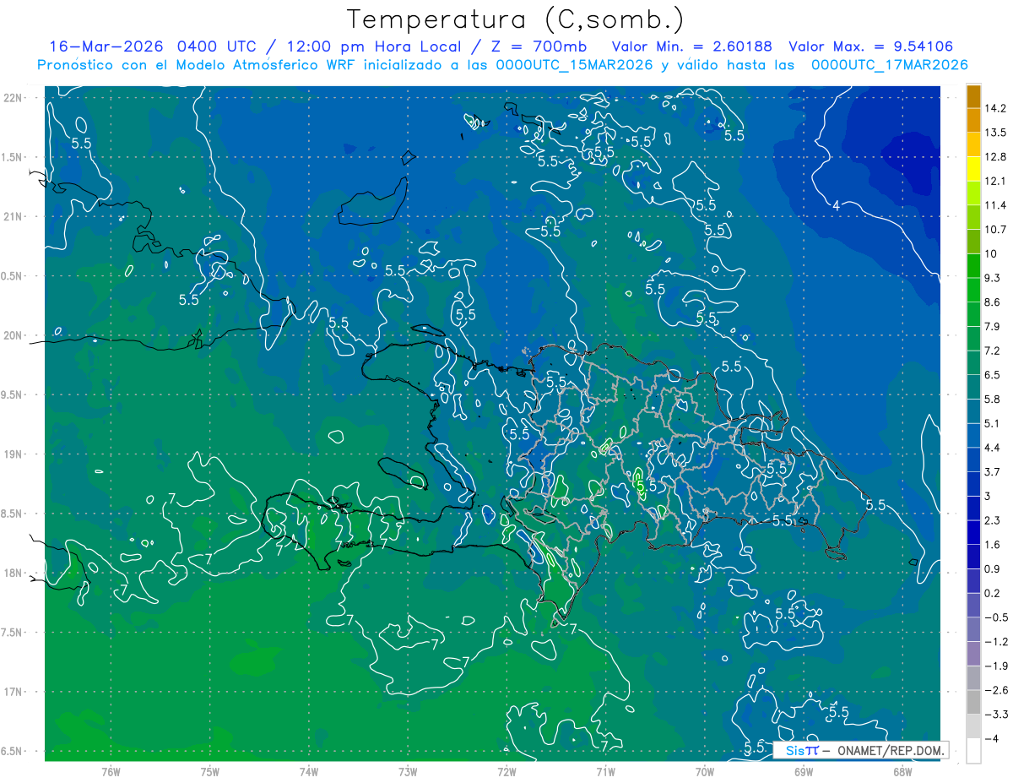Select the "0000UTC_17MAR2026" valid-until time
This screenshot has height=783, width=1013.
pos(889,64)
